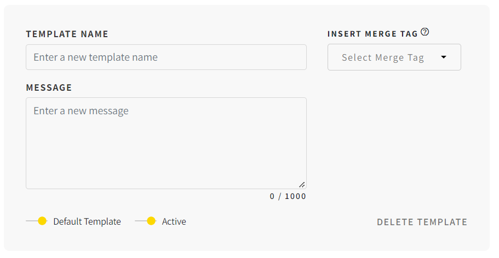Click the MESSAGE field label
Image resolution: width=499 pixels, height=258 pixels.
pyautogui.click(x=49, y=87)
